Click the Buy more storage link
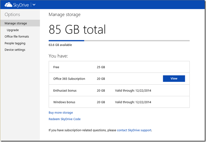This screenshot has width=206, height=142. click(61, 113)
